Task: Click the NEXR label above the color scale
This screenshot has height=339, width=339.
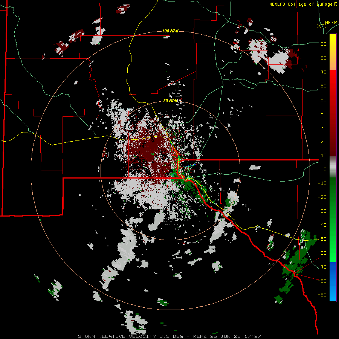Action: (331, 23)
